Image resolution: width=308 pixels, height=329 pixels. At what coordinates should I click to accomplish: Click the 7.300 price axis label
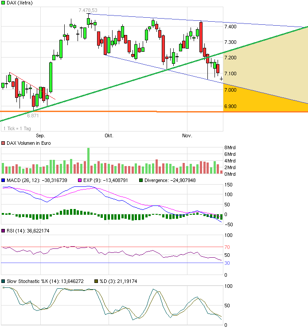pos(230,42)
